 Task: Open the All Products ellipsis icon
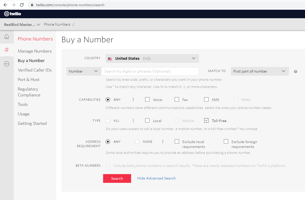point(7,64)
